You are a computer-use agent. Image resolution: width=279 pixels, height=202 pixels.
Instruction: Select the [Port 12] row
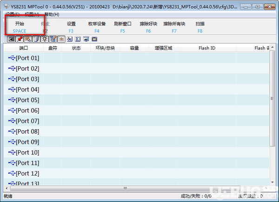click(x=136, y=173)
